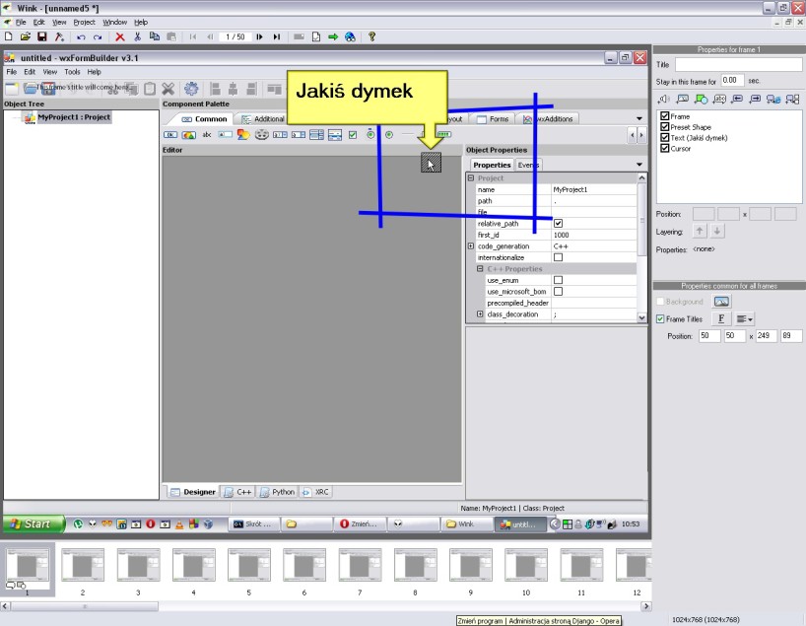This screenshot has width=806, height=626.
Task: Open Wink's Project menu
Action: pyautogui.click(x=84, y=22)
